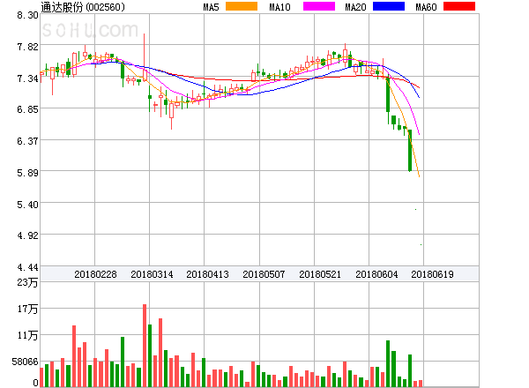The image size is (529, 388).
Task: Click the MA5 legend label
Action: pos(212,7)
